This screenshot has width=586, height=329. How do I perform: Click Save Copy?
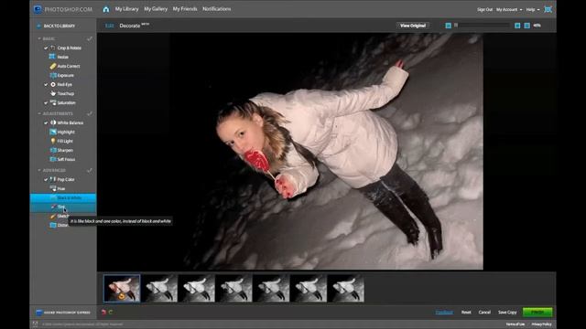pos(507,313)
